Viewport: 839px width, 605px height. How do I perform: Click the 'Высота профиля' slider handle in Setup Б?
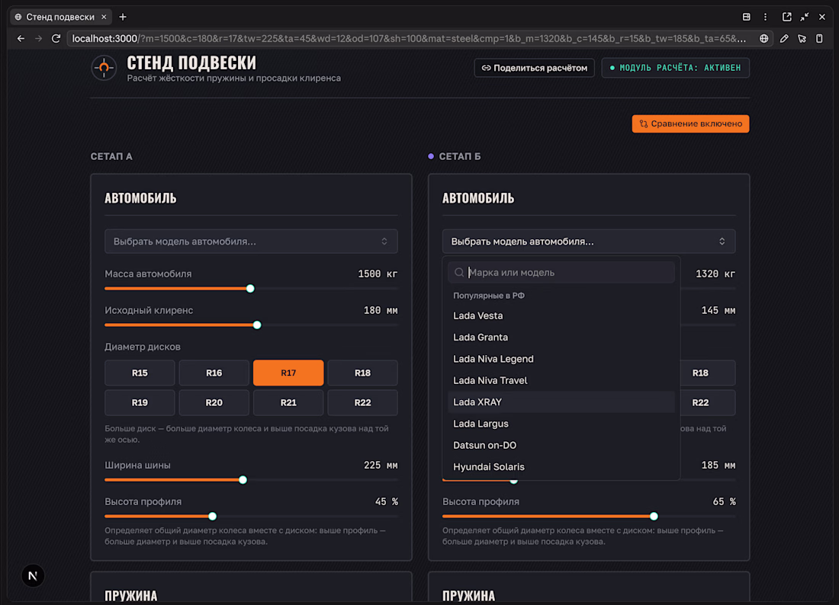pos(654,517)
